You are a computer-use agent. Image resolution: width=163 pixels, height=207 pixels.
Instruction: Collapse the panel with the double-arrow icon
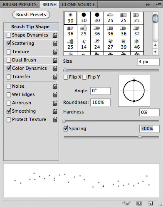(x=148, y=5)
